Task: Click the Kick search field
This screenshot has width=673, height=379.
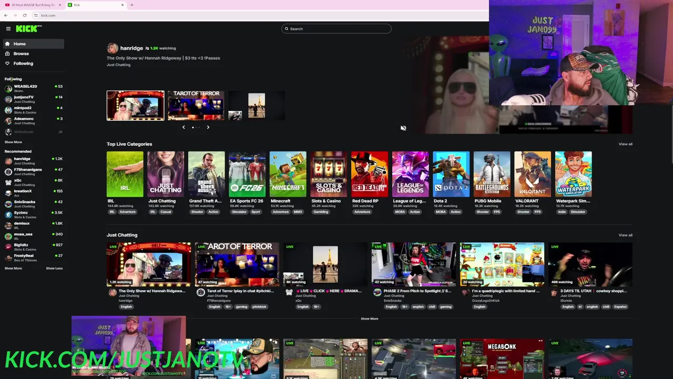Action: pyautogui.click(x=336, y=28)
